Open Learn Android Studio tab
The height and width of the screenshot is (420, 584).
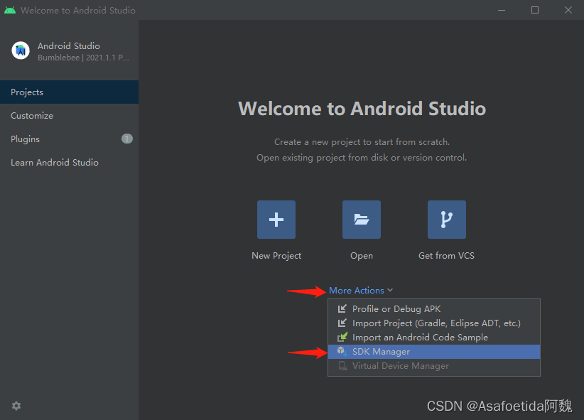(x=70, y=163)
